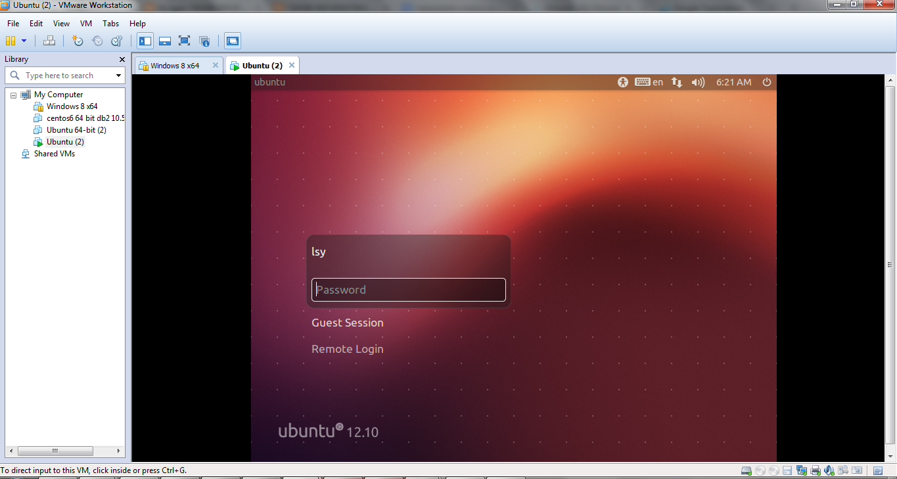Click the Library horizontal scrollbar thumb
Screen dimensions: 897x479
pos(55,451)
